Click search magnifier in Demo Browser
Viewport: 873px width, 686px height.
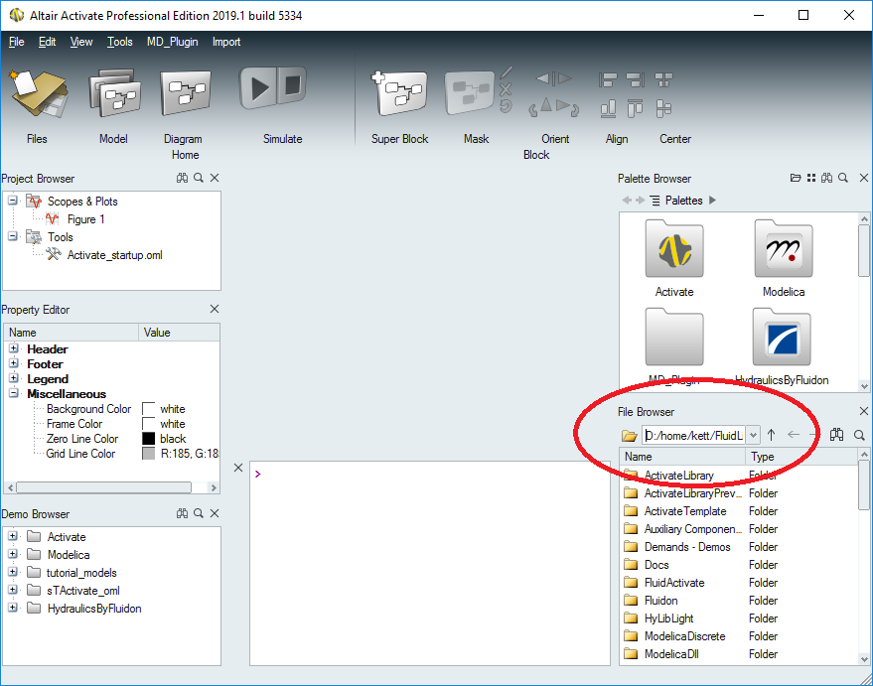click(199, 513)
